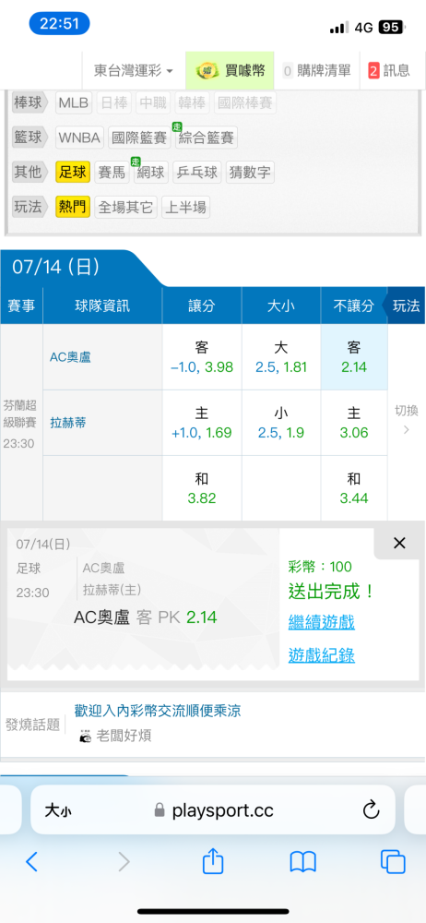The width and height of the screenshot is (426, 923).
Task: Select the 足球 sport filter
Action: pos(73,173)
